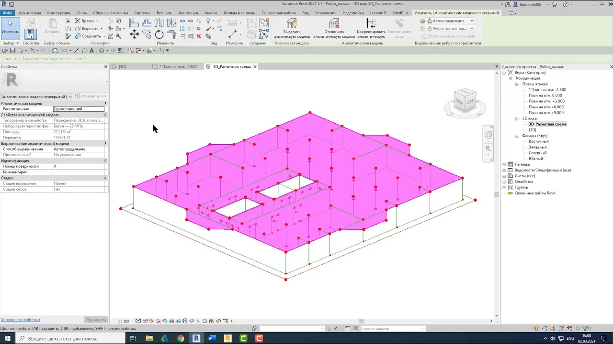The height and width of the screenshot is (344, 613).
Task: Click the horizontal scrollbar of the 3D view
Action: [x=362, y=321]
